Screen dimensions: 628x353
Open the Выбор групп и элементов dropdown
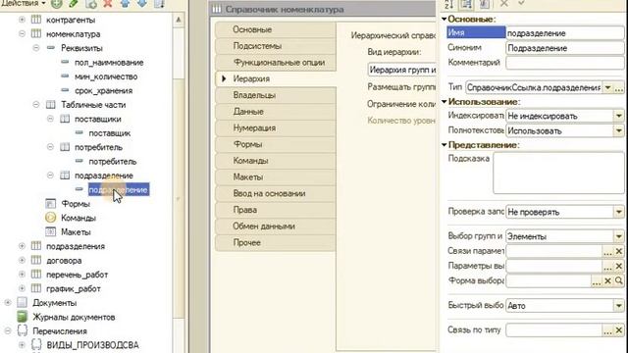619,236
